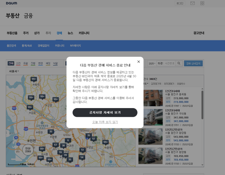Click the 28 map marker

point(65,155)
